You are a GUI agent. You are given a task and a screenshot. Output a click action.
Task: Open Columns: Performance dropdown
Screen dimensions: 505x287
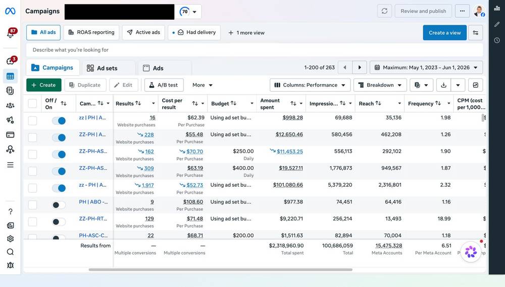click(310, 85)
